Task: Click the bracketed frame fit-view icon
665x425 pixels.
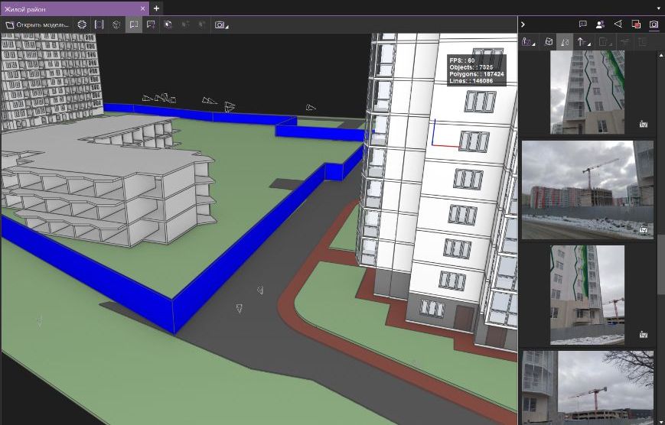Action: (x=99, y=24)
